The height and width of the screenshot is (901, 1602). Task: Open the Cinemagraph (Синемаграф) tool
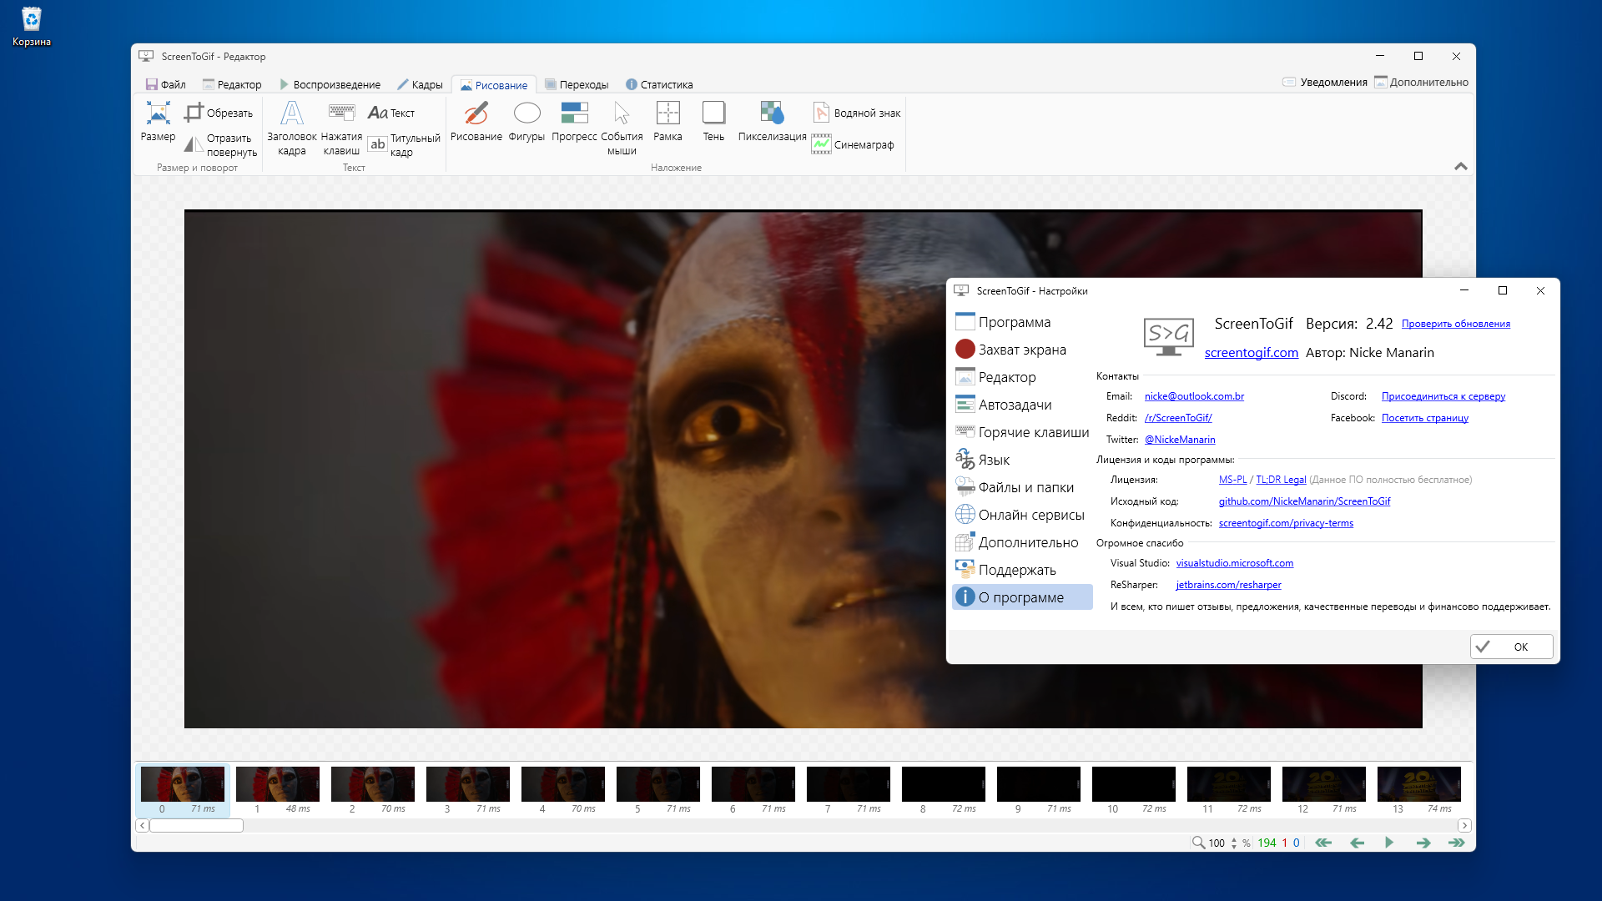[854, 144]
